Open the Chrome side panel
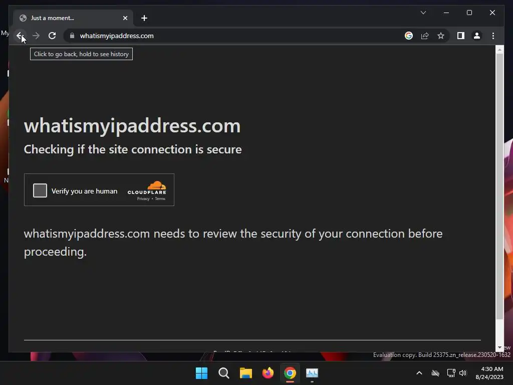Viewport: 513px width, 385px height. pos(461,36)
